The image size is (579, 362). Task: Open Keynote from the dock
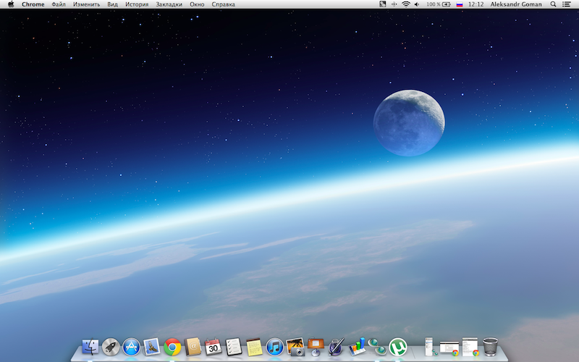point(316,345)
